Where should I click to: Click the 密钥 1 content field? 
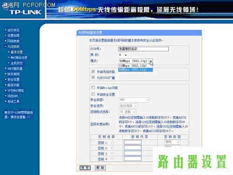(133, 142)
